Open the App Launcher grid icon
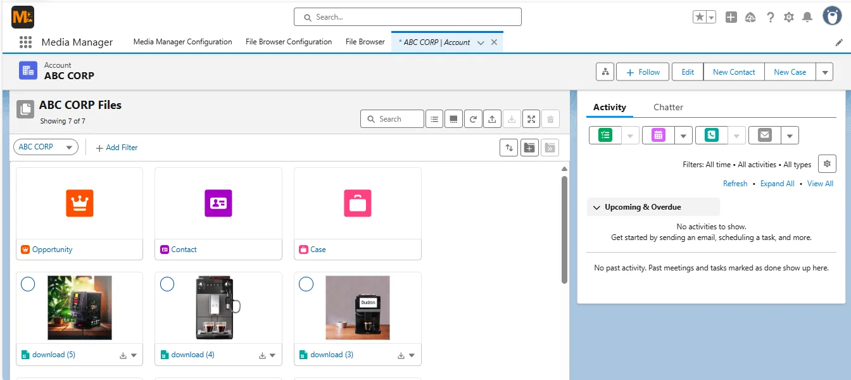 [x=25, y=42]
